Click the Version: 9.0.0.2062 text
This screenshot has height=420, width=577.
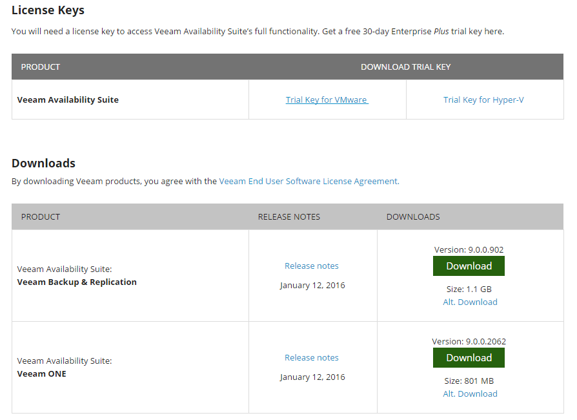click(469, 342)
